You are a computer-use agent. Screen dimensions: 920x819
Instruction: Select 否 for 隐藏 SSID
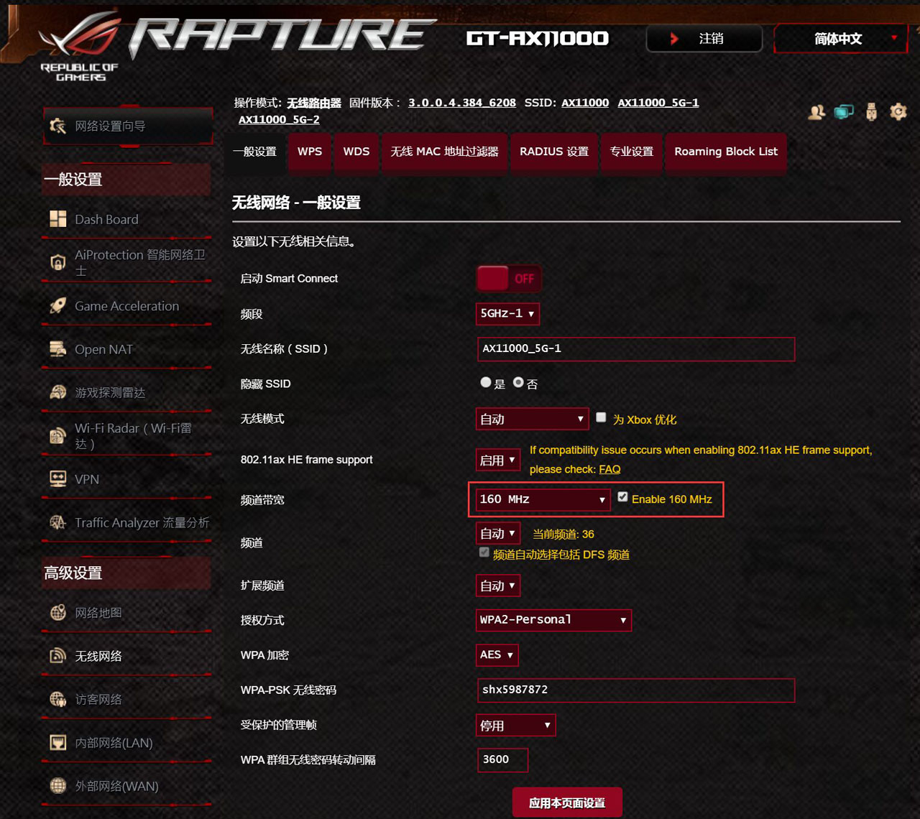(x=518, y=383)
